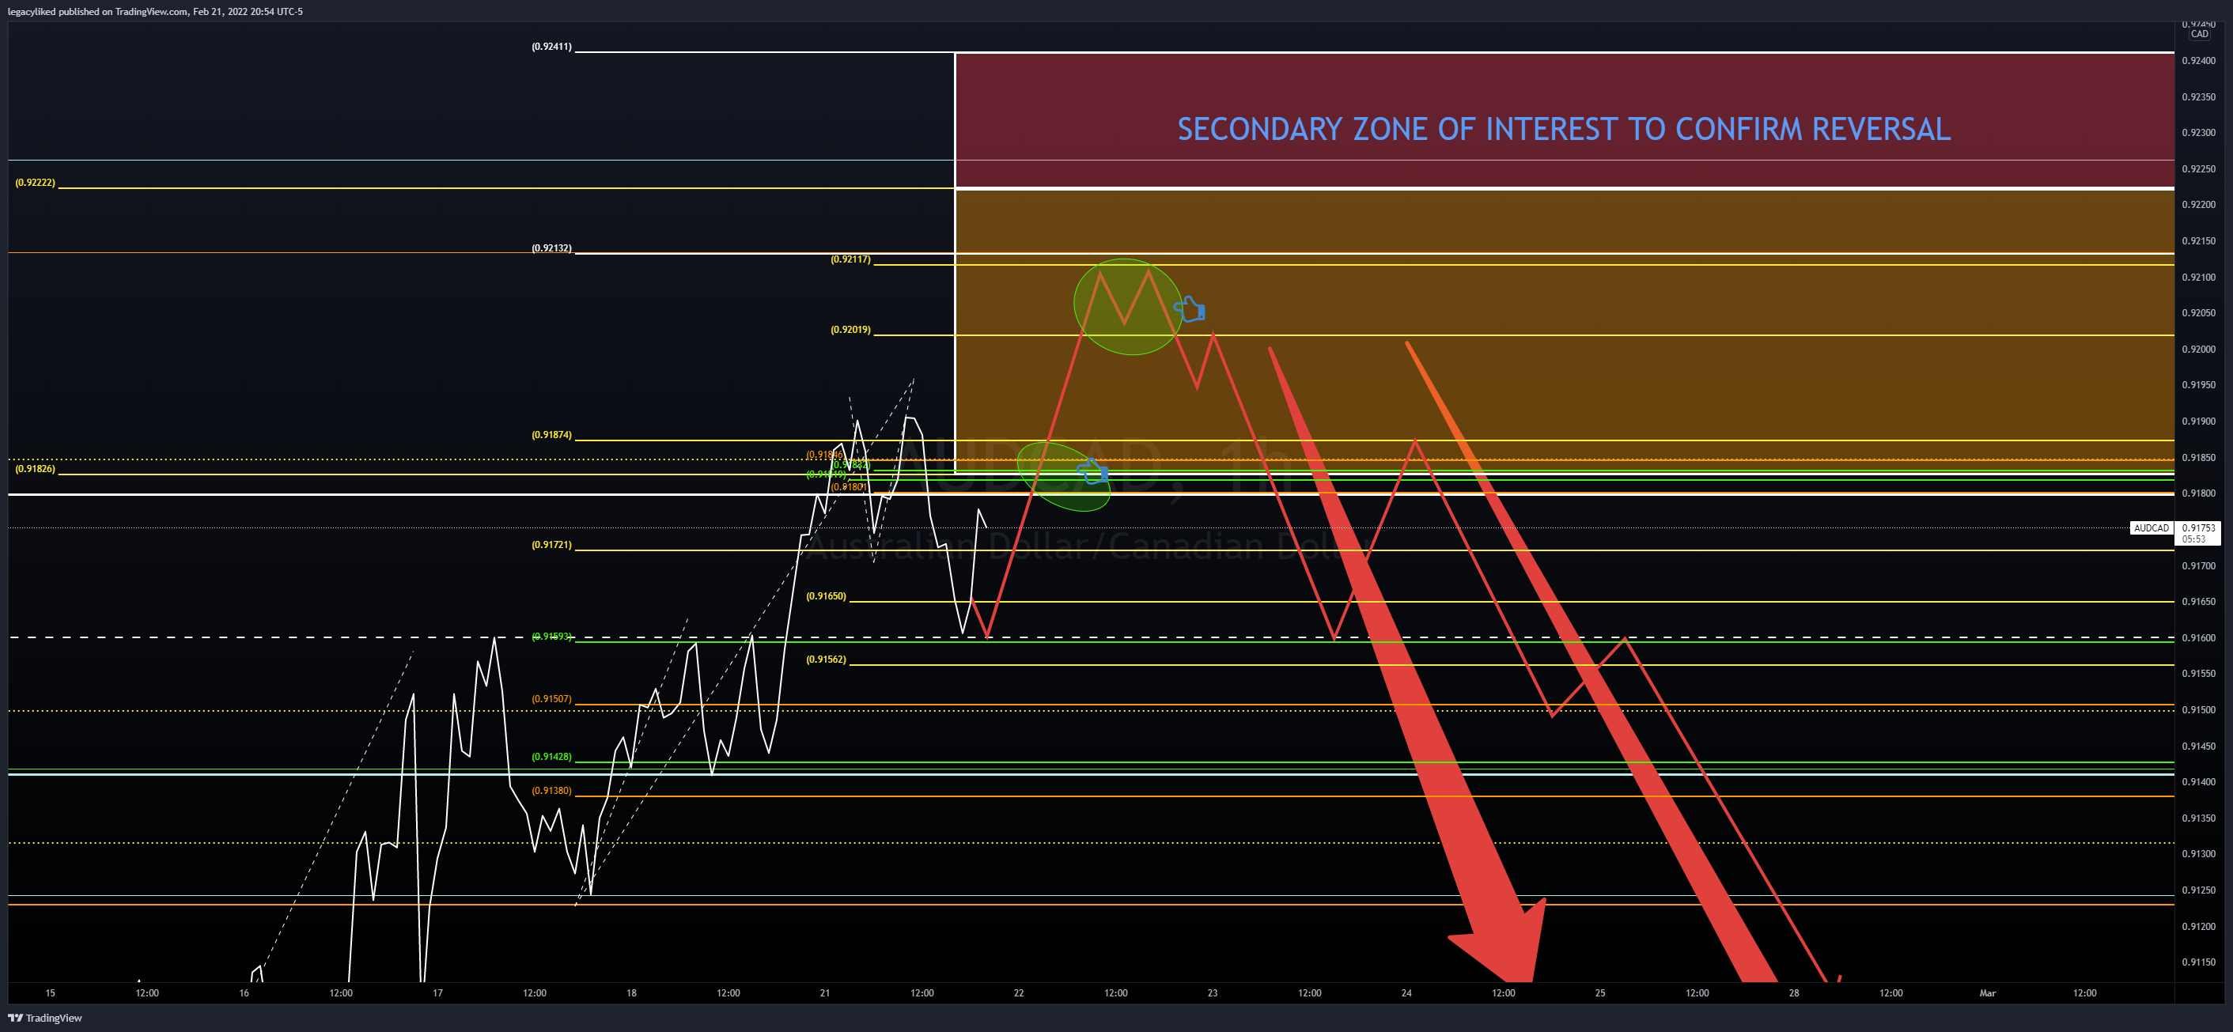Select the green (0.91593) level label
The height and width of the screenshot is (1032, 2233).
coord(551,636)
